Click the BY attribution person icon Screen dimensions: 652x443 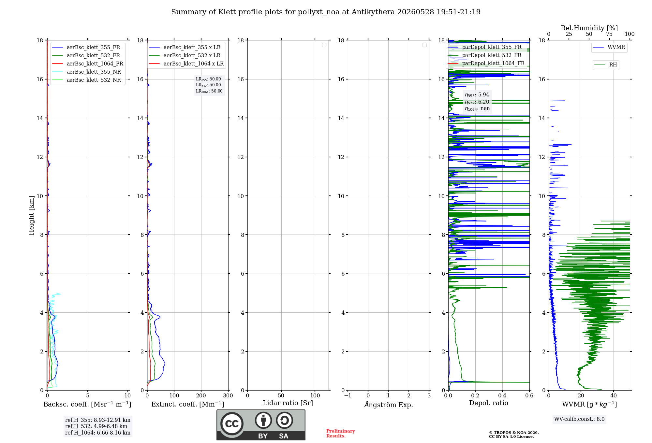pyautogui.click(x=263, y=420)
